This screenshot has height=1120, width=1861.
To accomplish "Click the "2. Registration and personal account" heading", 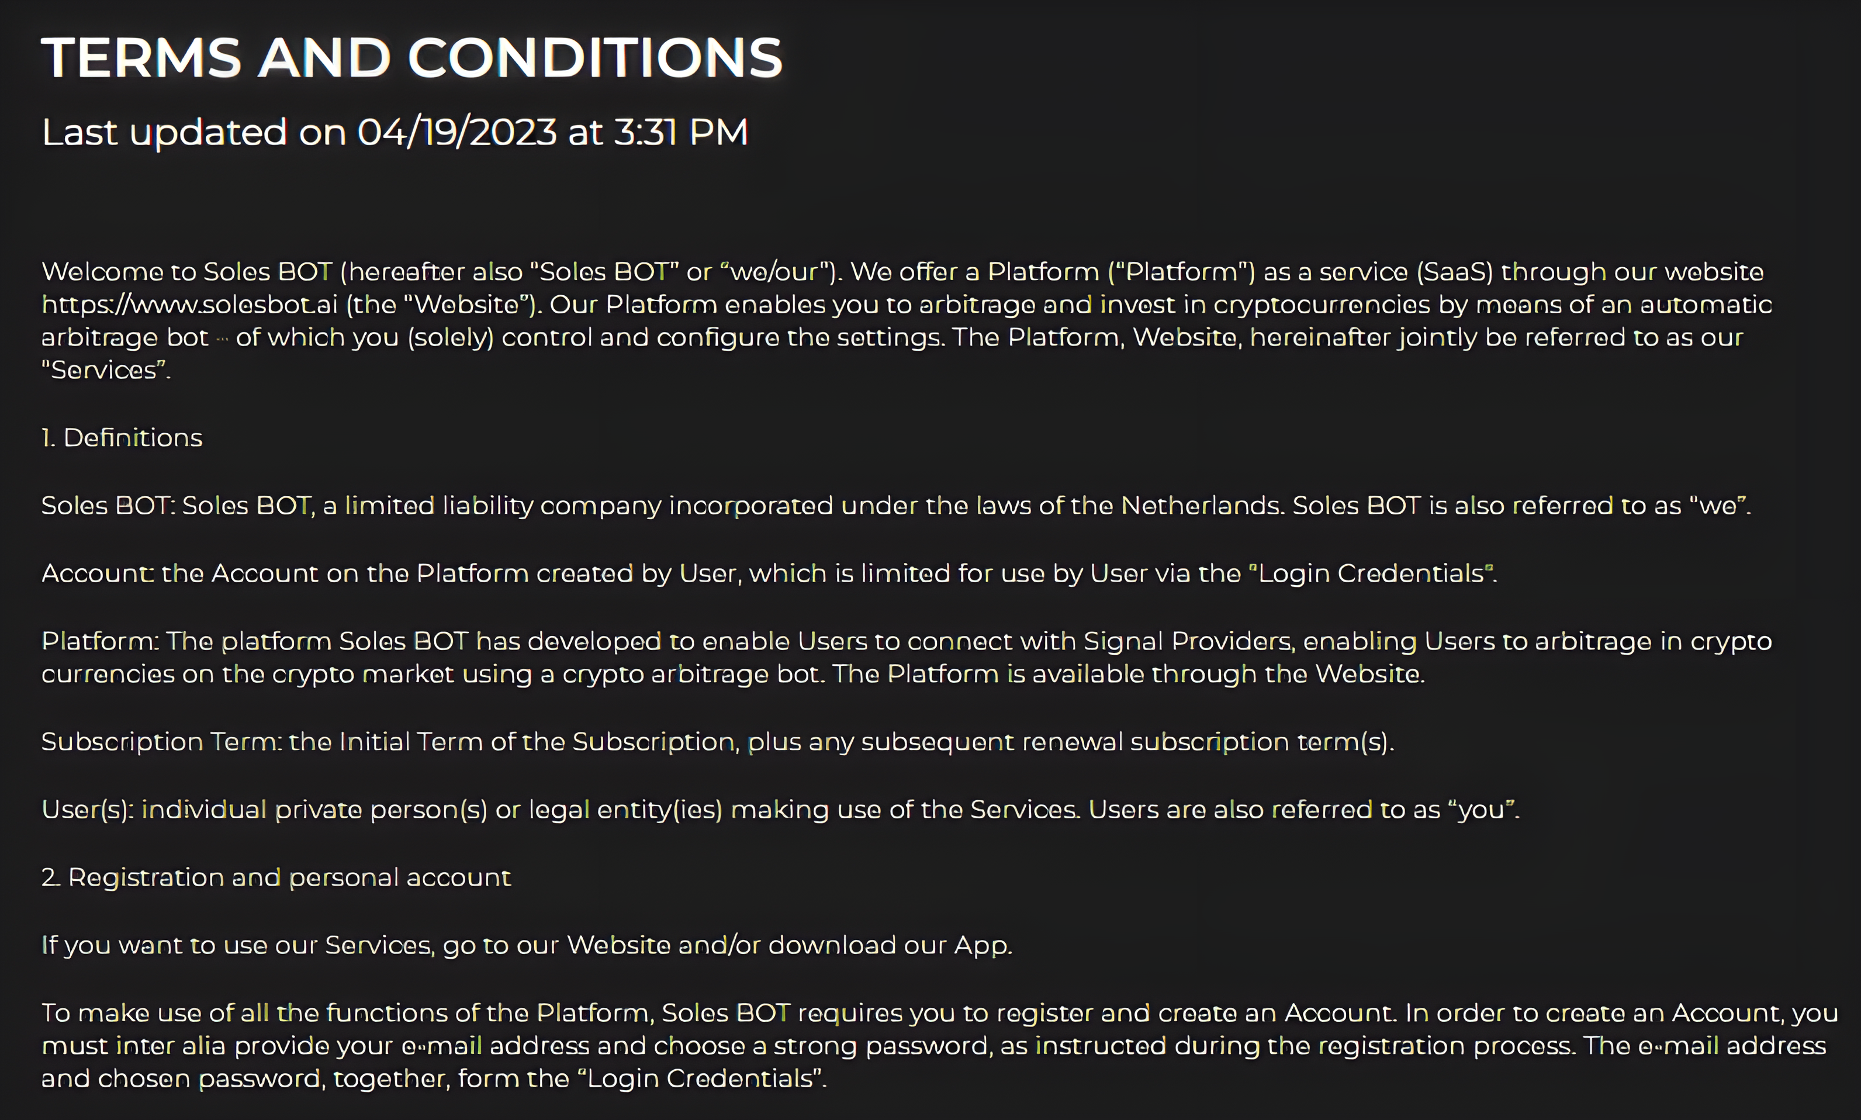I will point(276,877).
